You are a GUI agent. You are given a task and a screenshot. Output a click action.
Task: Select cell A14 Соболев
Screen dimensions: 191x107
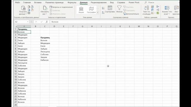(x=24, y=66)
